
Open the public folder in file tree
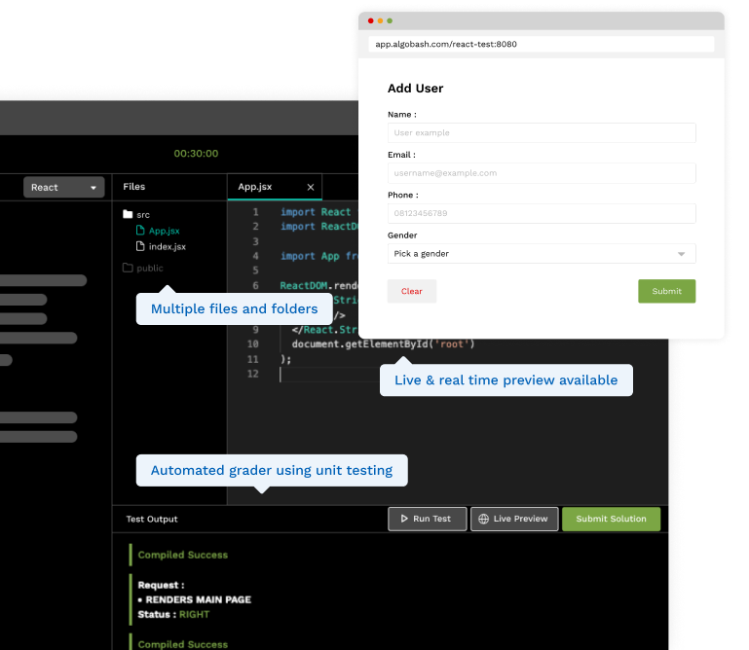[x=150, y=268]
